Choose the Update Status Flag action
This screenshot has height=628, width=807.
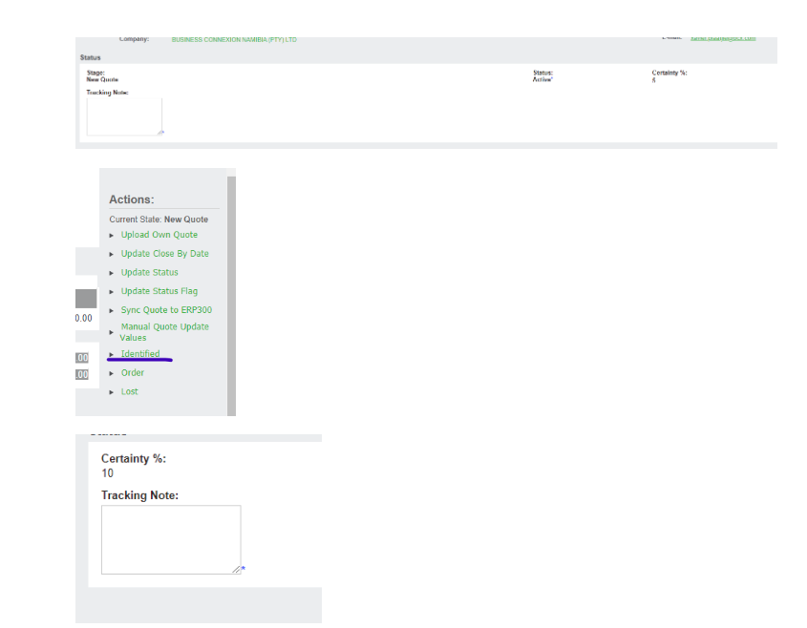(x=159, y=291)
